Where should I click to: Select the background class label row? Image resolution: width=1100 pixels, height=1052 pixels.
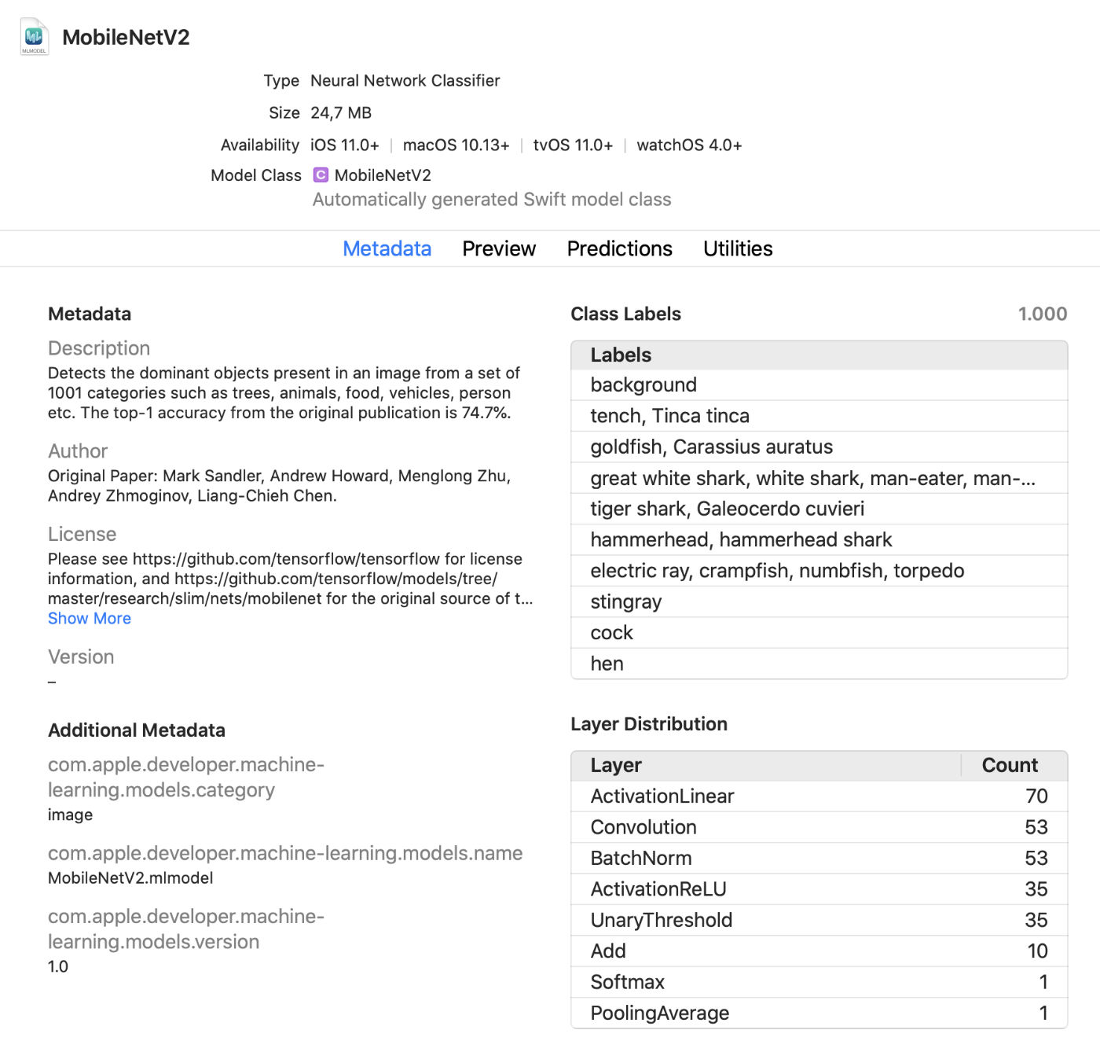pyautogui.click(x=643, y=385)
